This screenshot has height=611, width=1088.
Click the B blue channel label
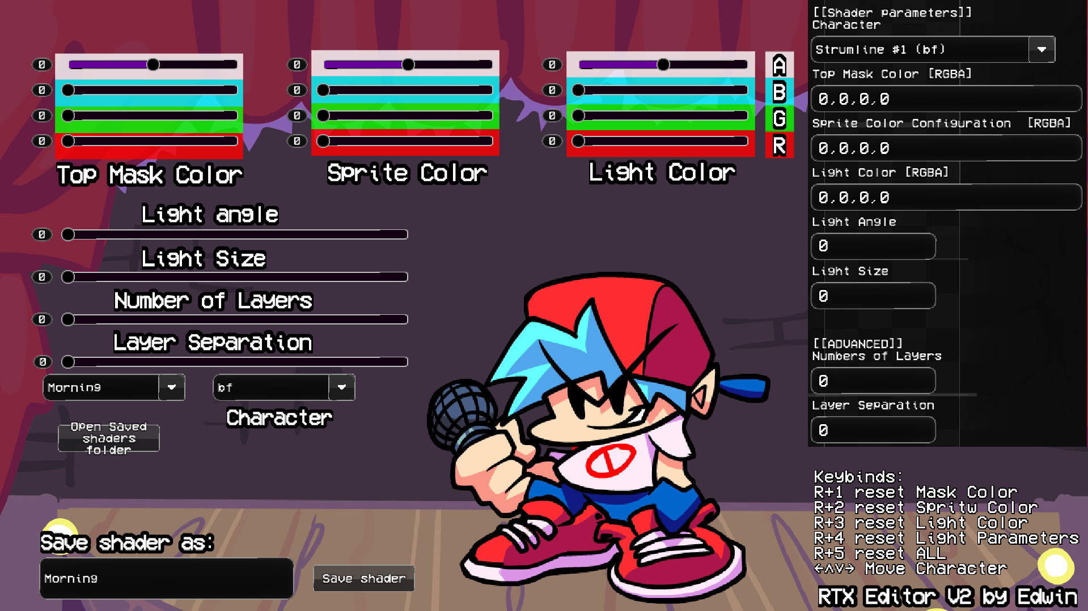[780, 91]
